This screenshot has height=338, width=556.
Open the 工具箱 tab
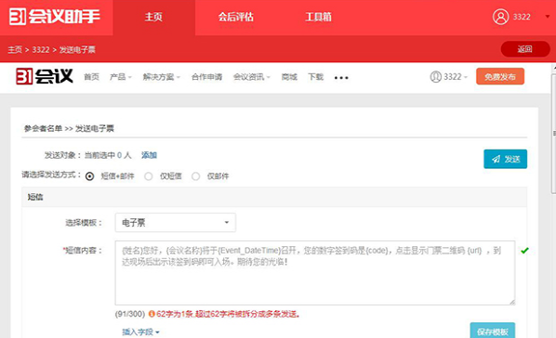click(x=318, y=17)
